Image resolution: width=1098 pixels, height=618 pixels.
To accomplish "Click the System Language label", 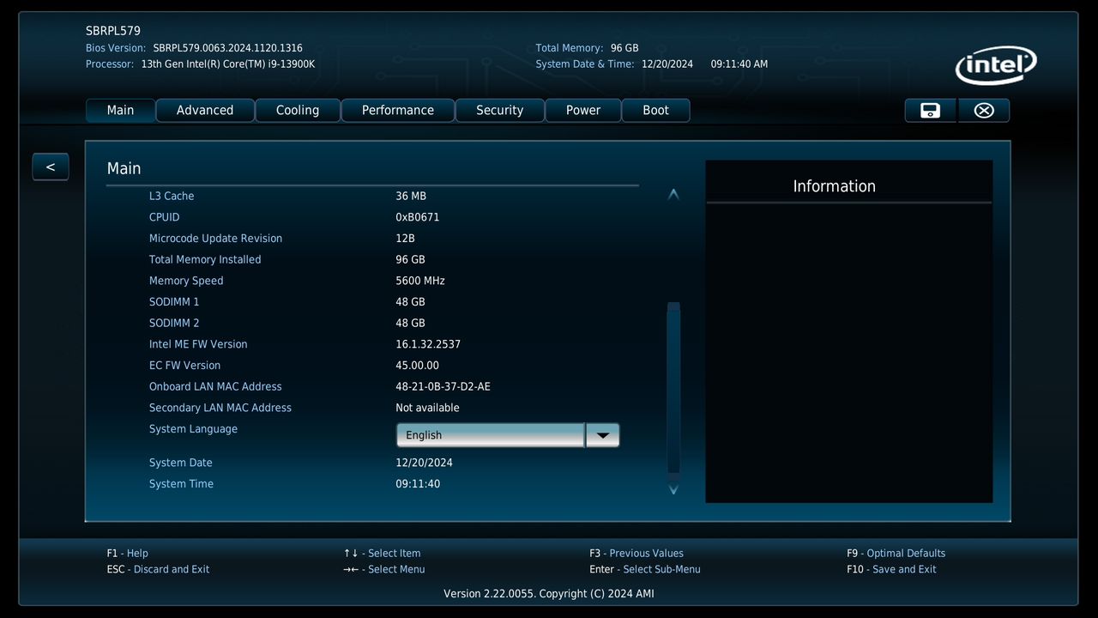I will pos(193,429).
